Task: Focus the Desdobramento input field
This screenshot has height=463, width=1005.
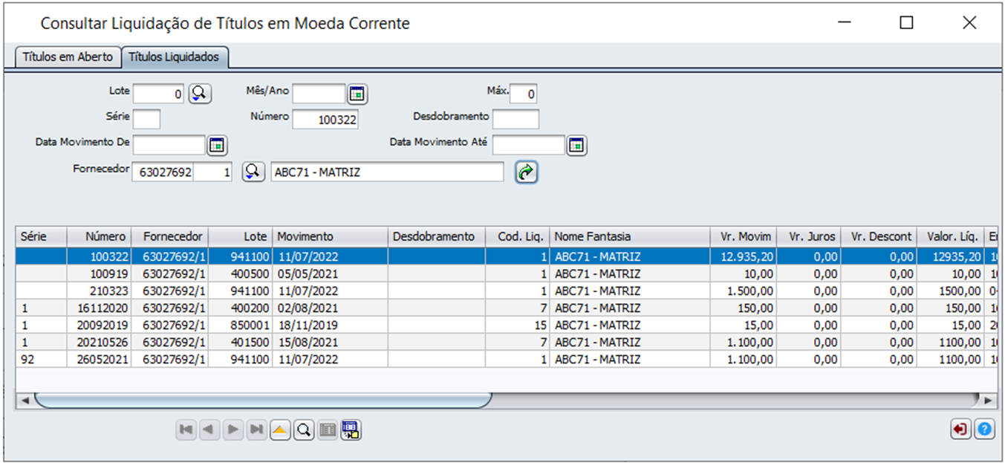Action: point(515,119)
